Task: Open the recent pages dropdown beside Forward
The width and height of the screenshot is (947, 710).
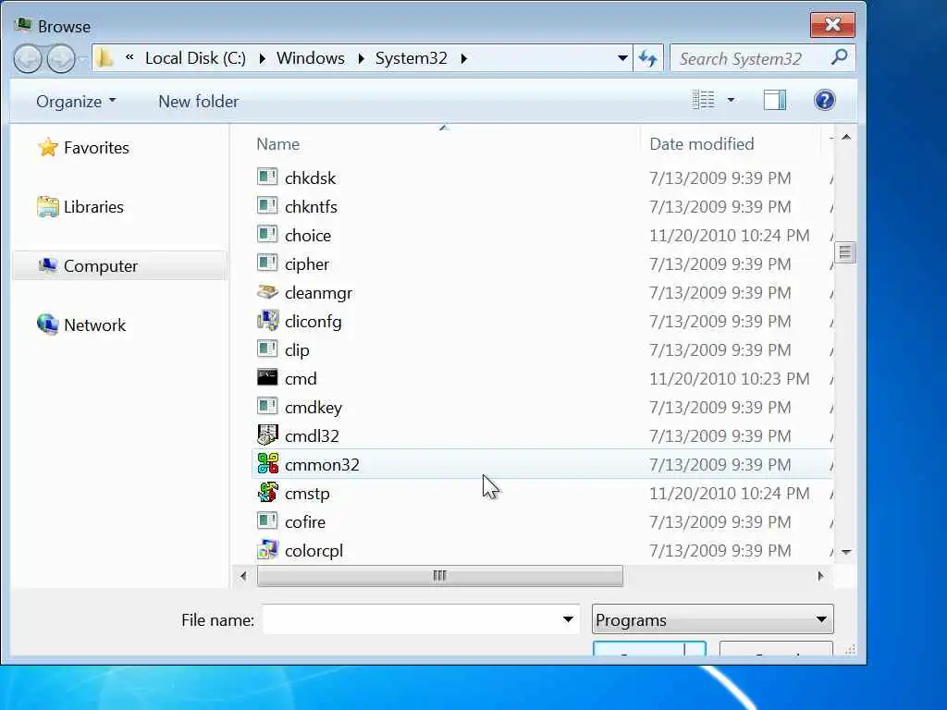Action: coord(82,59)
